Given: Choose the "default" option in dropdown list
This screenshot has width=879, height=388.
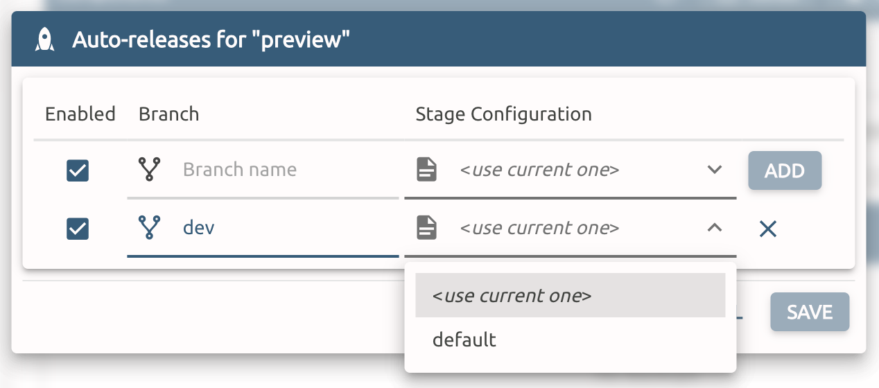Looking at the screenshot, I should coord(571,339).
